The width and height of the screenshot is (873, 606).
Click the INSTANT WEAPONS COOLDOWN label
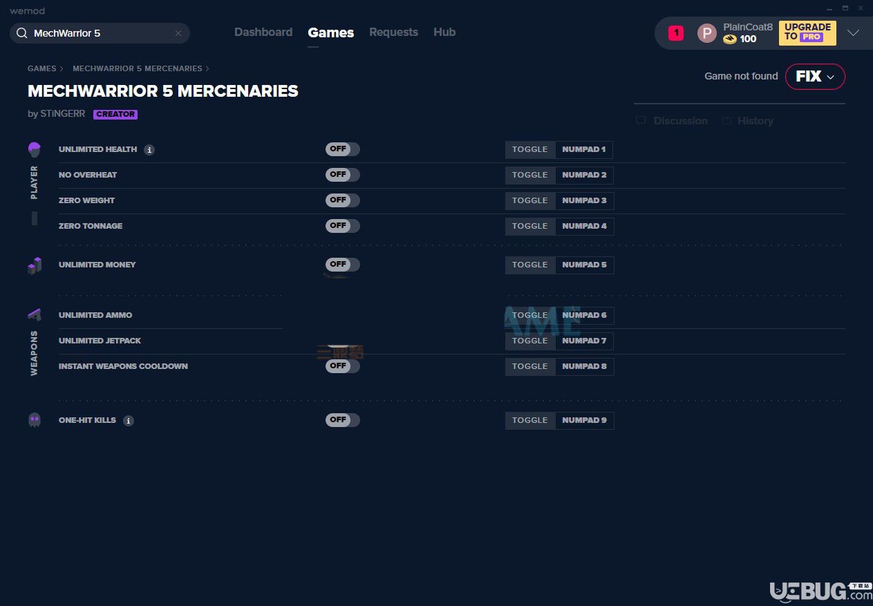click(x=123, y=366)
